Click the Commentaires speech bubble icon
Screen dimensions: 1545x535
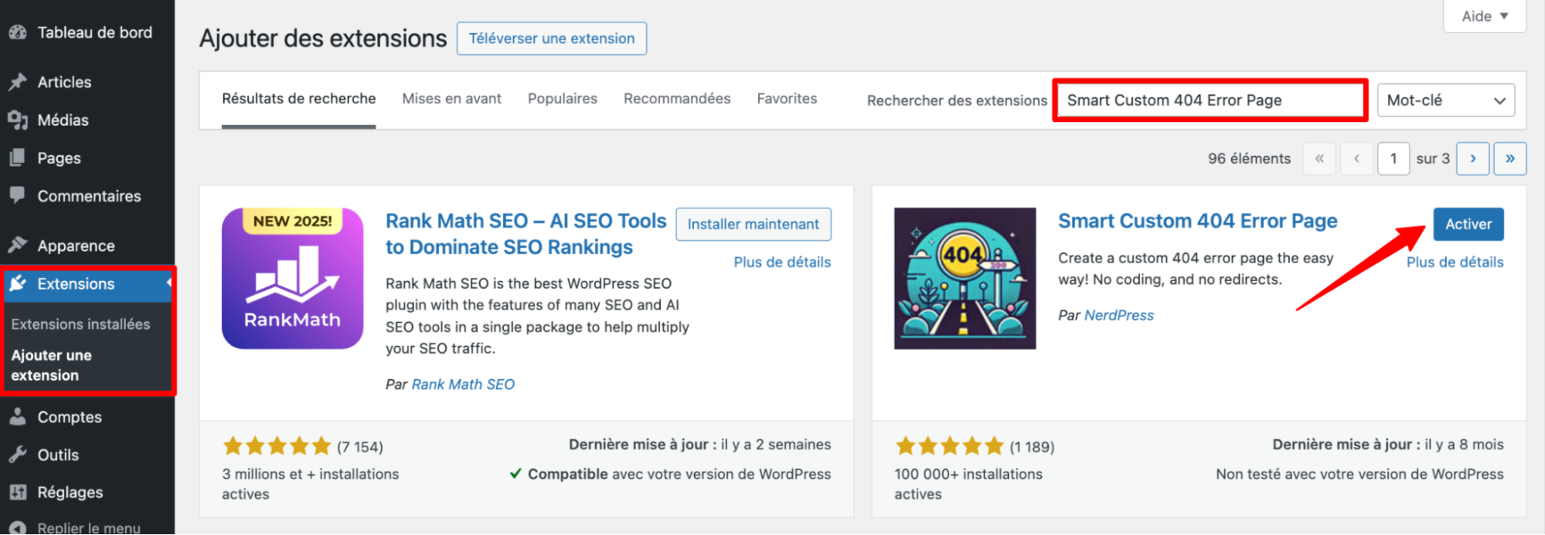18,195
